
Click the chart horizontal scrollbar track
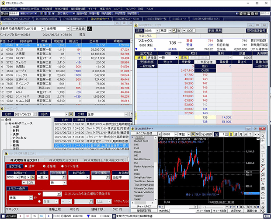179,207
